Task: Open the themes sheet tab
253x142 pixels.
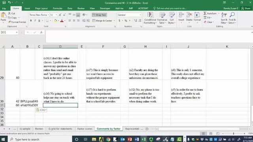Action: 39,129
